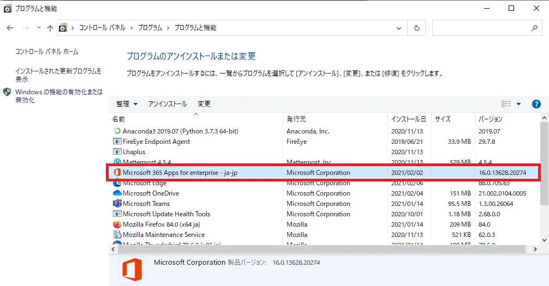Click the Mozilla Maintenance Service icon

pyautogui.click(x=117, y=235)
